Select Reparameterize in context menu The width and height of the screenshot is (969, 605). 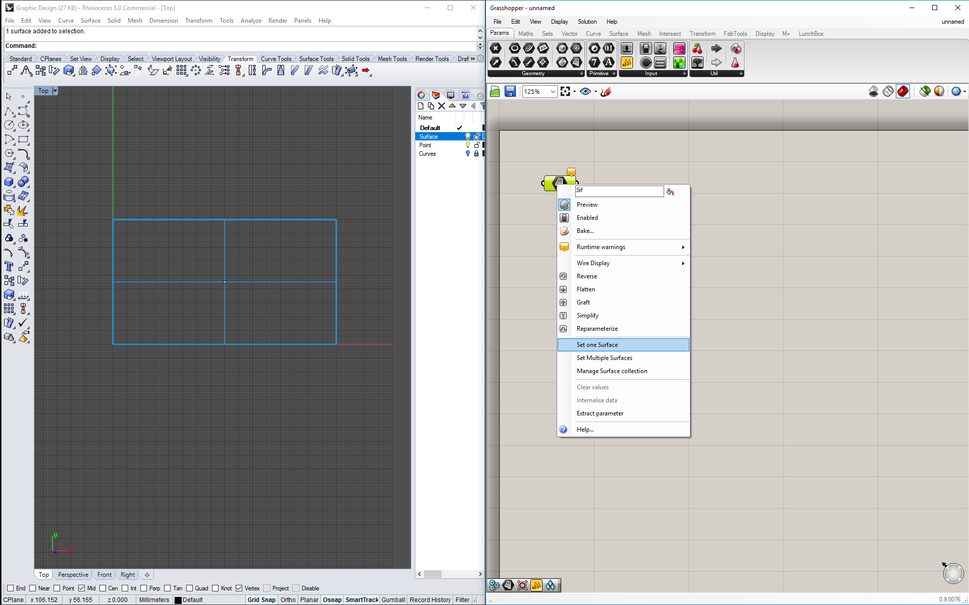coord(623,329)
